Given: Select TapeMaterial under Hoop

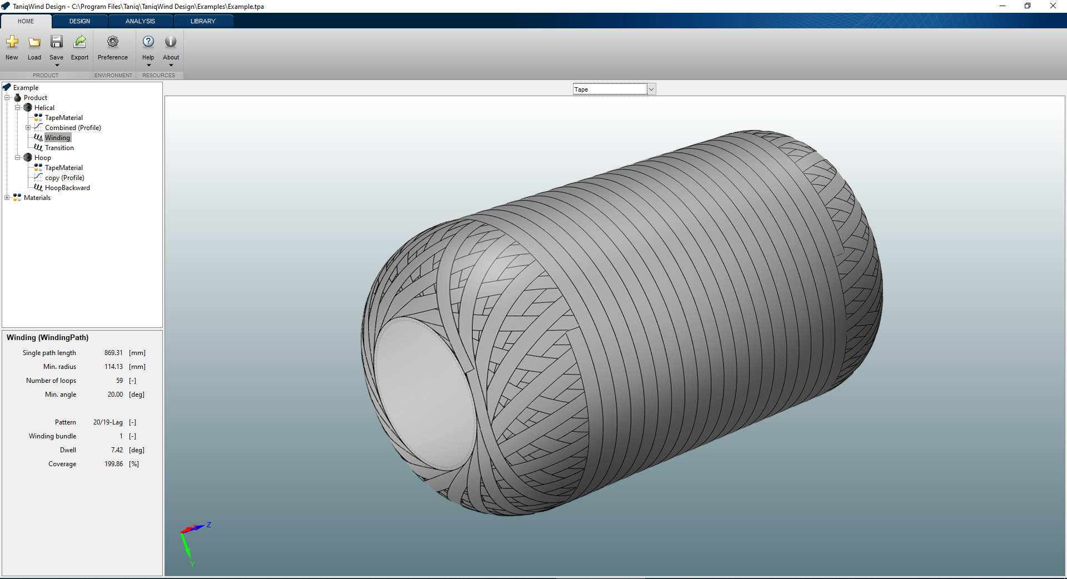Looking at the screenshot, I should [x=64, y=168].
